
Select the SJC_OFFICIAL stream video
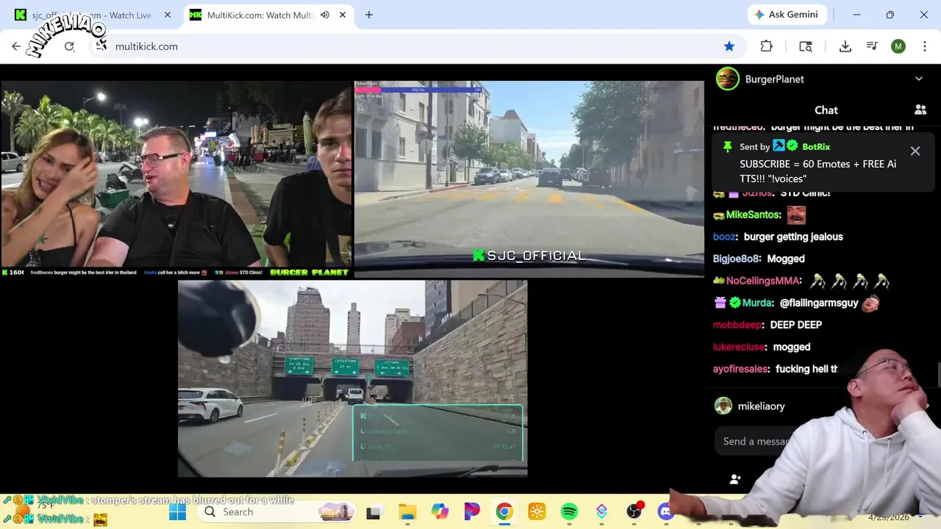(x=529, y=179)
